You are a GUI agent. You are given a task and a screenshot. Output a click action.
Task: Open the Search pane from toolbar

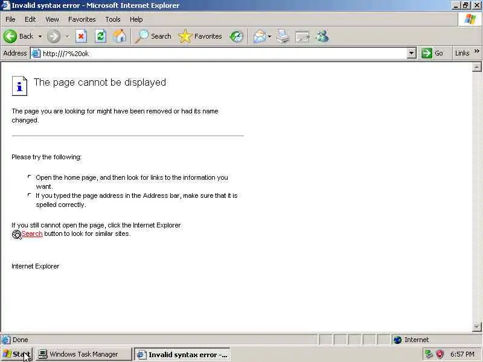[153, 36]
